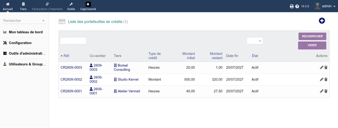Open Outils d'administration sidebar entry
338x128 pixels.
click(x=27, y=53)
